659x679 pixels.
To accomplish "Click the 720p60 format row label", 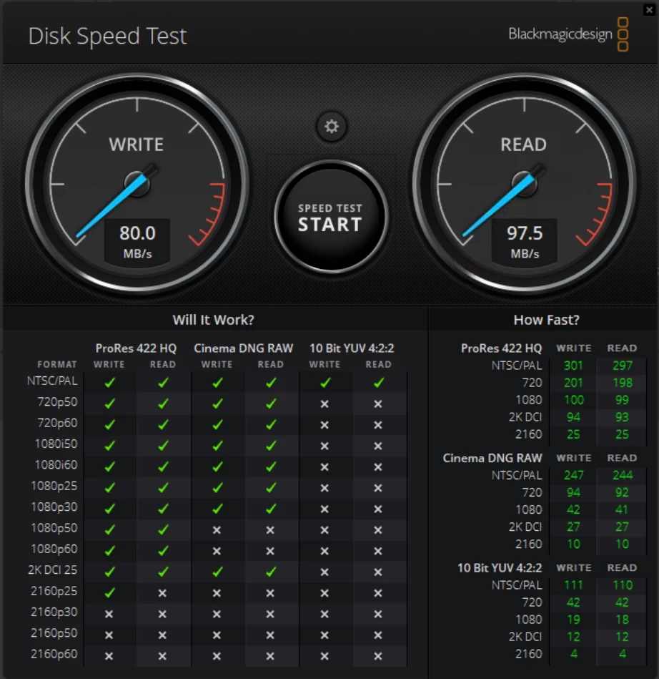I will point(58,423).
